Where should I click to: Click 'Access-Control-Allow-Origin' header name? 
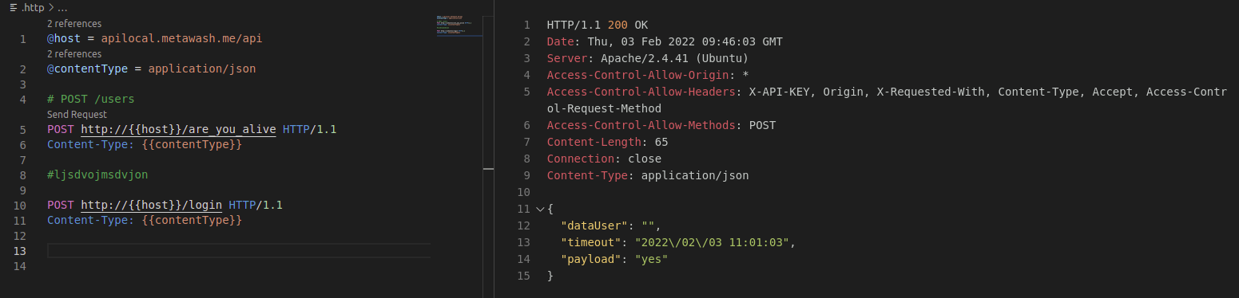pos(637,75)
